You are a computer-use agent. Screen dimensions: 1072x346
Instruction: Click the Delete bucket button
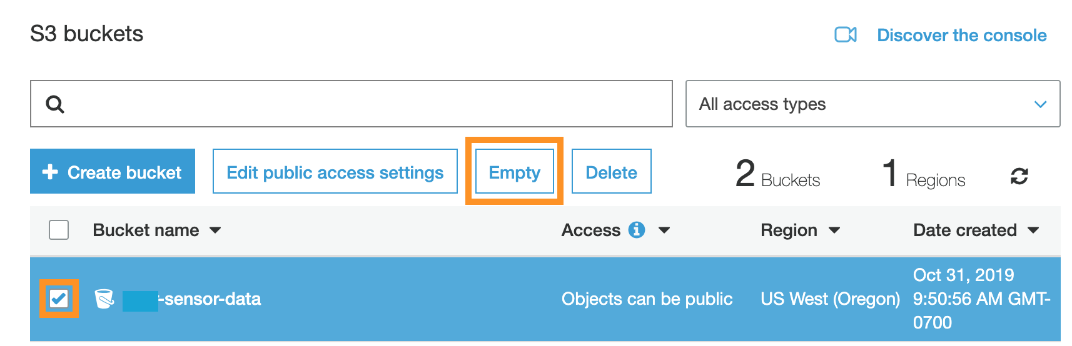[612, 172]
